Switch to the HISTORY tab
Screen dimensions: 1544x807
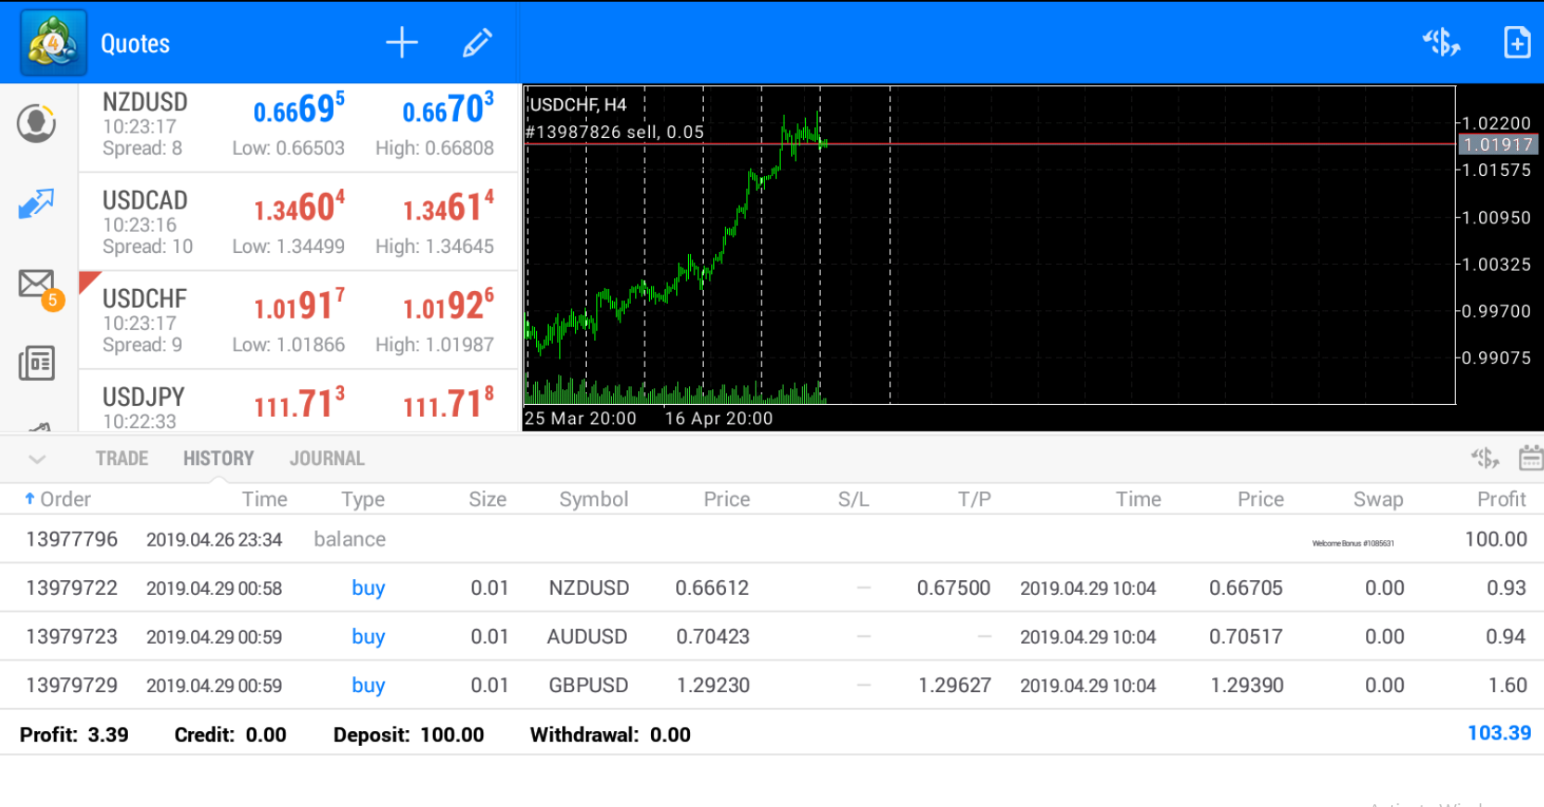point(218,459)
